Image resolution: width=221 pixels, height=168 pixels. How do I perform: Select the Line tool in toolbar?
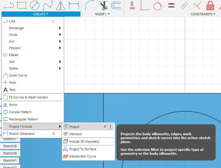tap(8, 5)
